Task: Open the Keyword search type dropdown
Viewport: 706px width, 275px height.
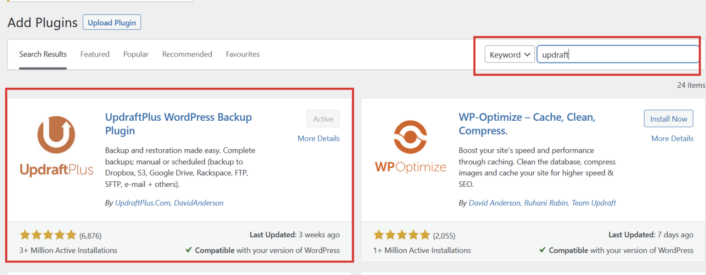Action: [510, 55]
